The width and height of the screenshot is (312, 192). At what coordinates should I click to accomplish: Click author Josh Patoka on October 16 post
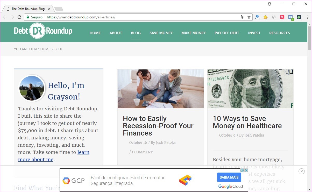point(166,143)
